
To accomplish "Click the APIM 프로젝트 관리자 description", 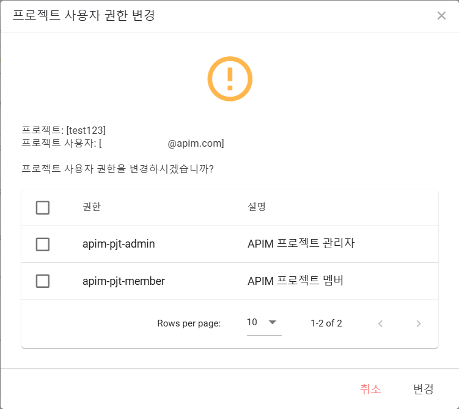I will pos(301,243).
